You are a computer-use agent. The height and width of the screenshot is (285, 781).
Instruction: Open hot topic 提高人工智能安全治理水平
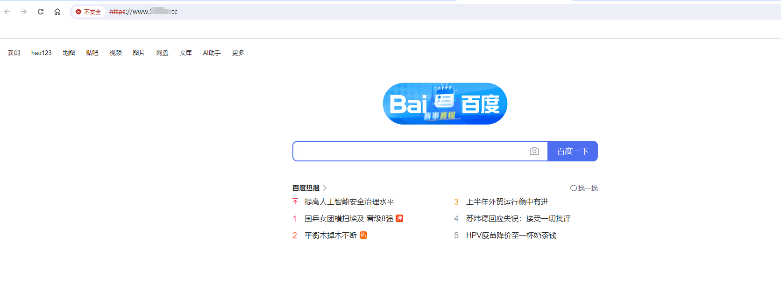[x=349, y=202]
